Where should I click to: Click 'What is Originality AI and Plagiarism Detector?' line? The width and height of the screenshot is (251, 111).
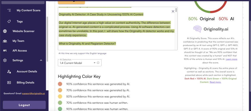pyautogui.click(x=87, y=43)
